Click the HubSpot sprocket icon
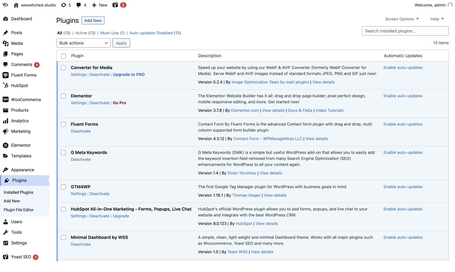The width and height of the screenshot is (455, 272). click(5, 86)
